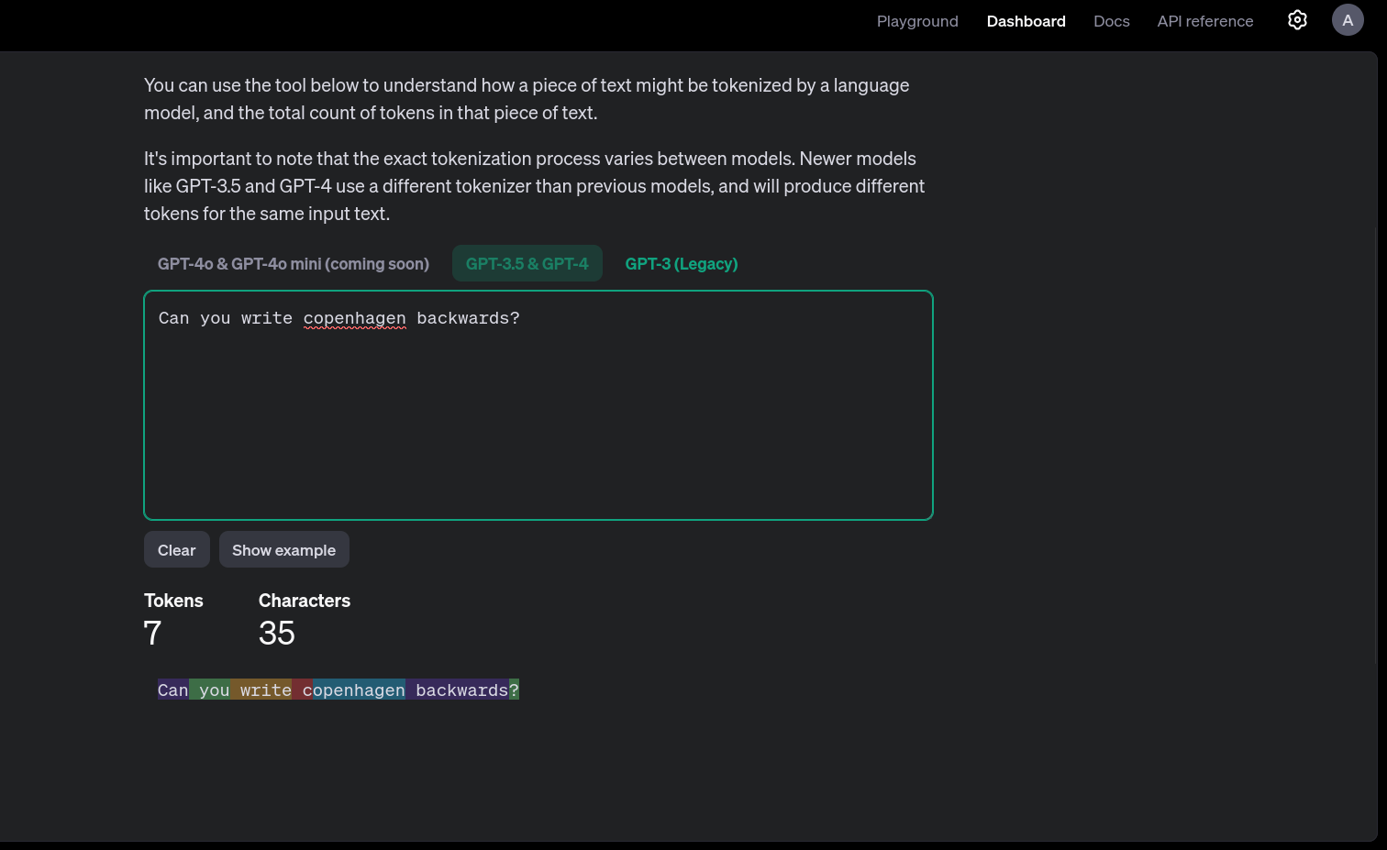Click the highlighted ' write' token
This screenshot has height=850, width=1387.
tap(261, 690)
